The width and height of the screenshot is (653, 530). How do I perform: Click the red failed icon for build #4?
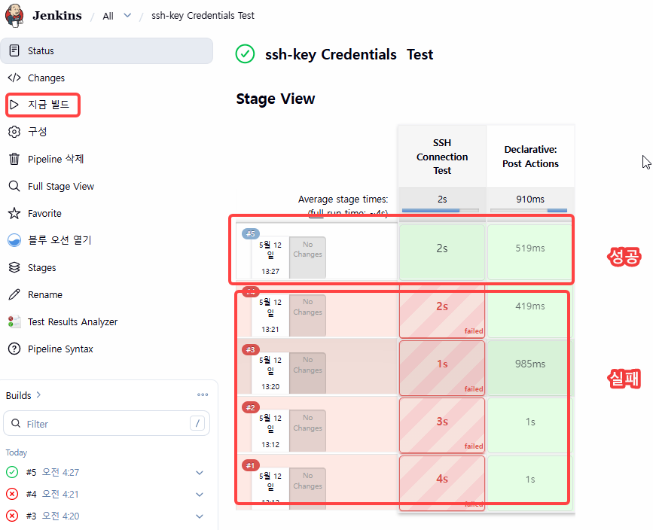(x=12, y=494)
